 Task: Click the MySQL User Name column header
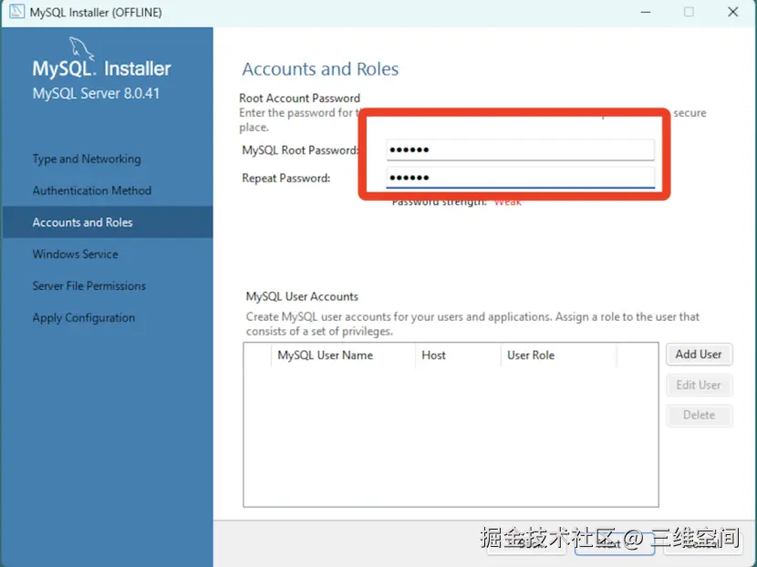324,355
